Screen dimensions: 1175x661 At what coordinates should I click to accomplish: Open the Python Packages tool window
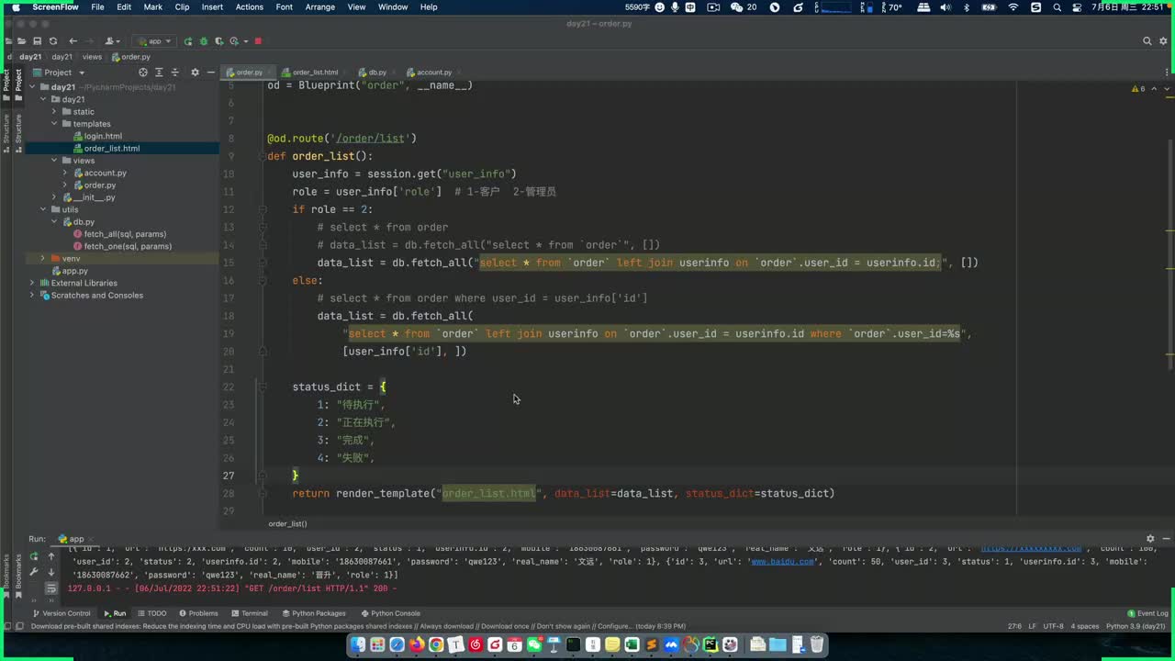click(x=314, y=613)
